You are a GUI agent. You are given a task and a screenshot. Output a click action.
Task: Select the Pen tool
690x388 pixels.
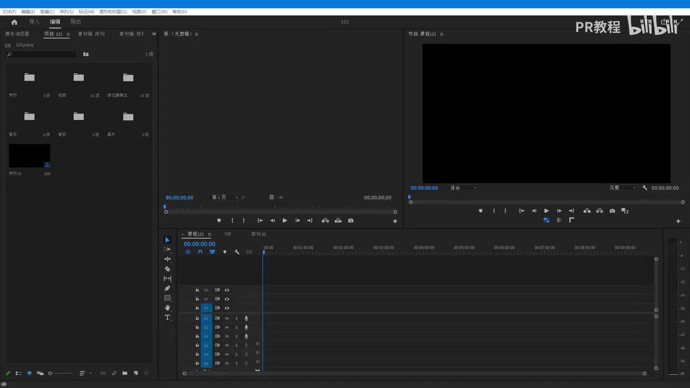coord(167,288)
